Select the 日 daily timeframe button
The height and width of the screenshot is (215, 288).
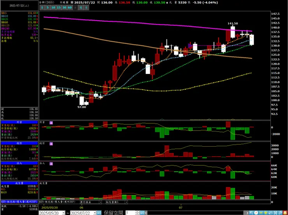pyautogui.click(x=75, y=7)
